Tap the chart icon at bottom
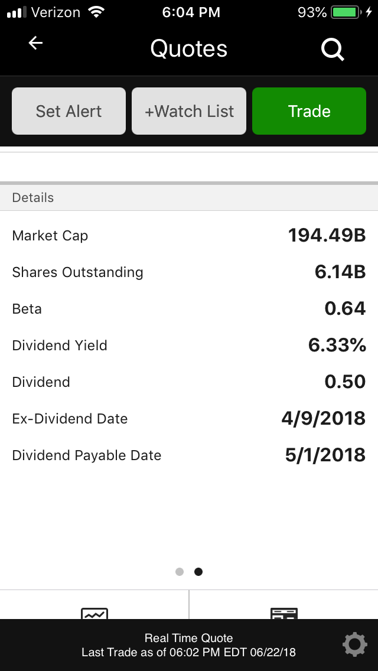The height and width of the screenshot is (671, 378). (94, 613)
